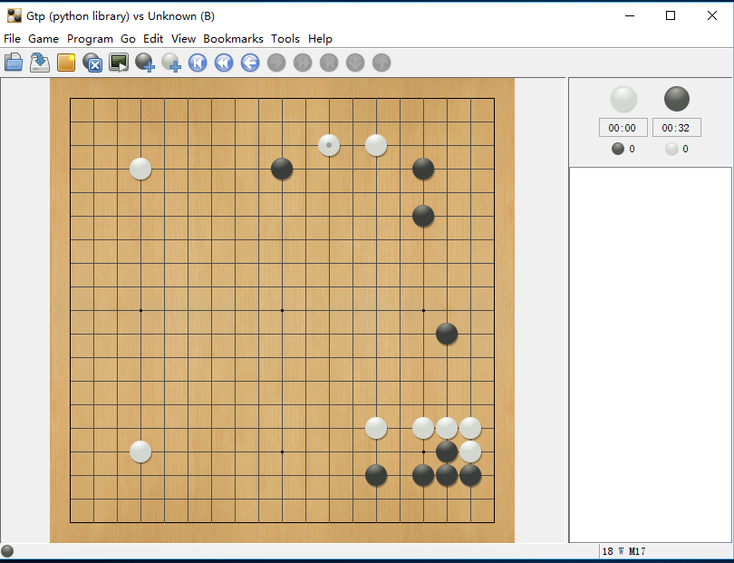Click the Save game toolbar icon
734x563 pixels.
click(x=40, y=62)
